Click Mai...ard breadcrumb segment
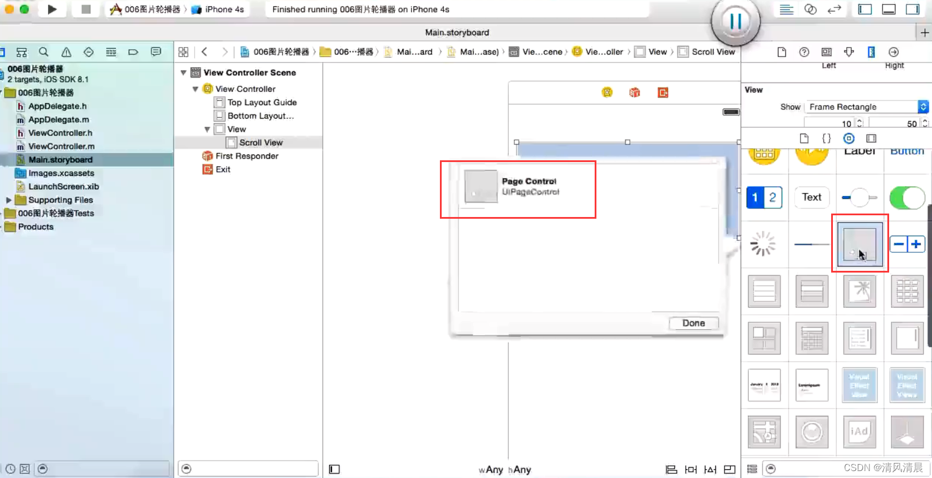 point(408,52)
